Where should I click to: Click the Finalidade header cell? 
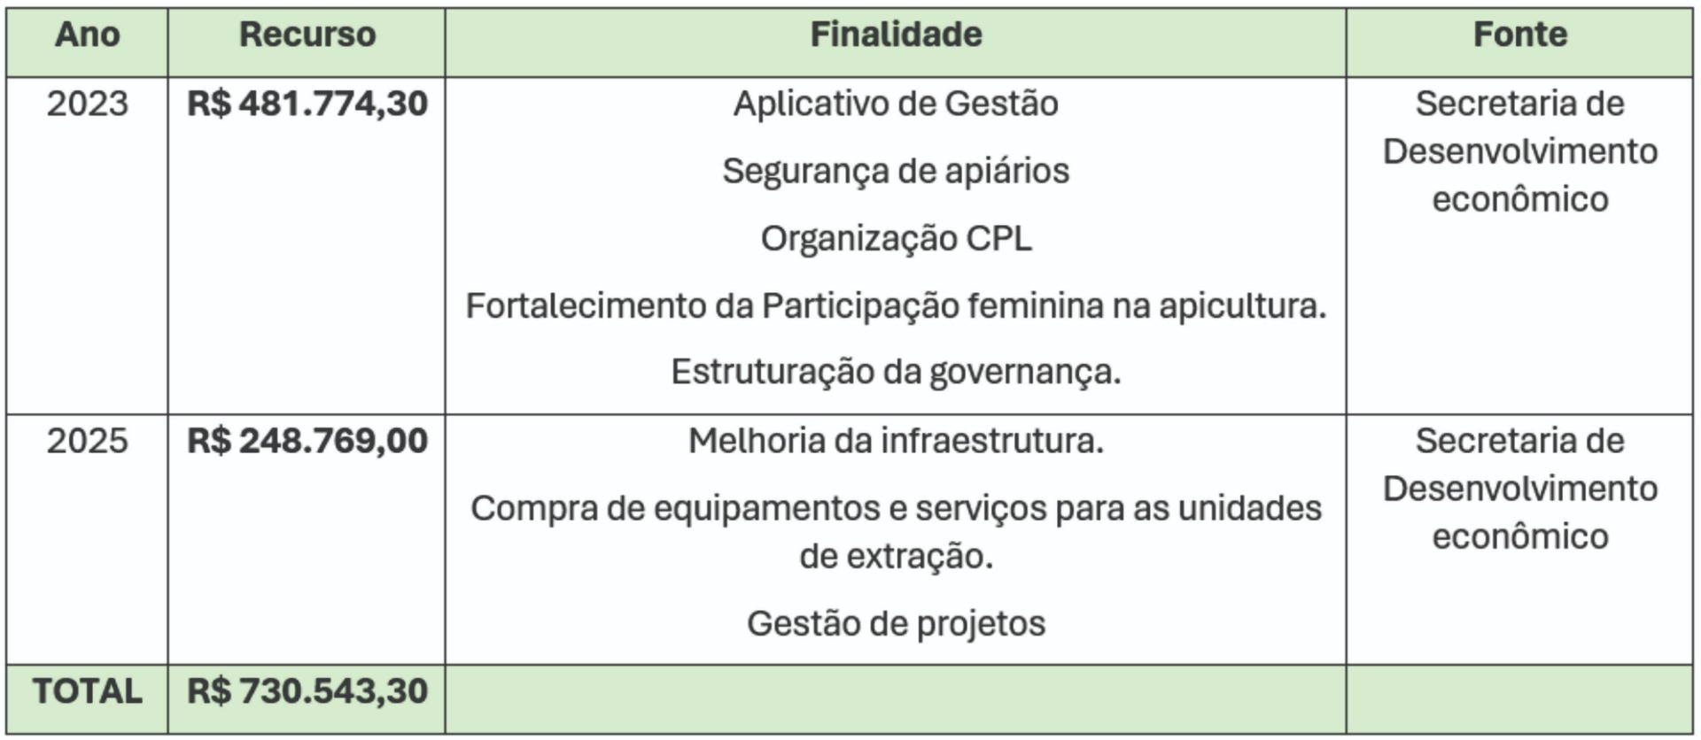pos(896,35)
